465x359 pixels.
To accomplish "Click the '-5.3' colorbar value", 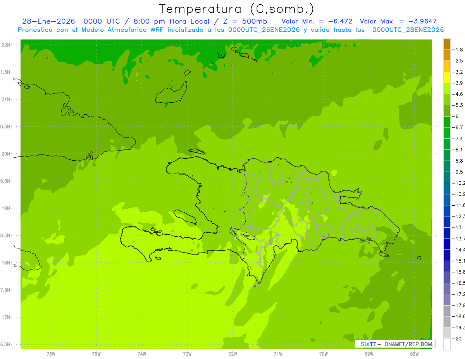I will 458,105.
